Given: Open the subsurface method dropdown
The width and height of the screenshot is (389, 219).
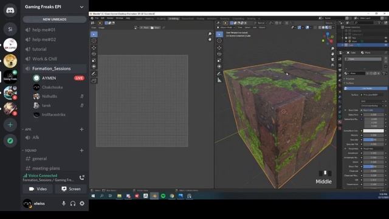Looking at the screenshot, I should 373,106.
